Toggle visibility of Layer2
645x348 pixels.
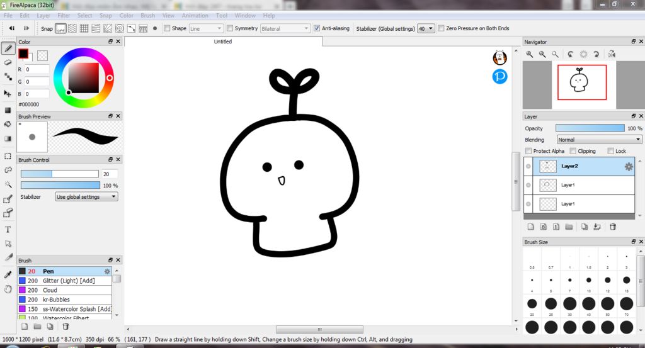(528, 166)
